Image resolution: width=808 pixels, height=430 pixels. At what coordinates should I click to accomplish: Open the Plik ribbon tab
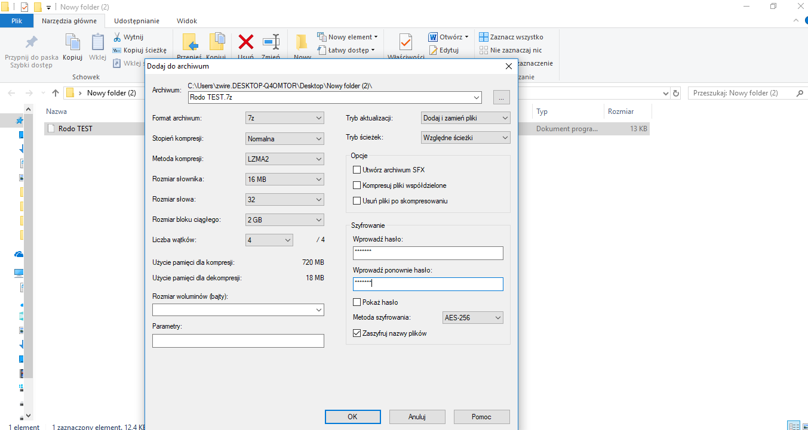point(17,21)
